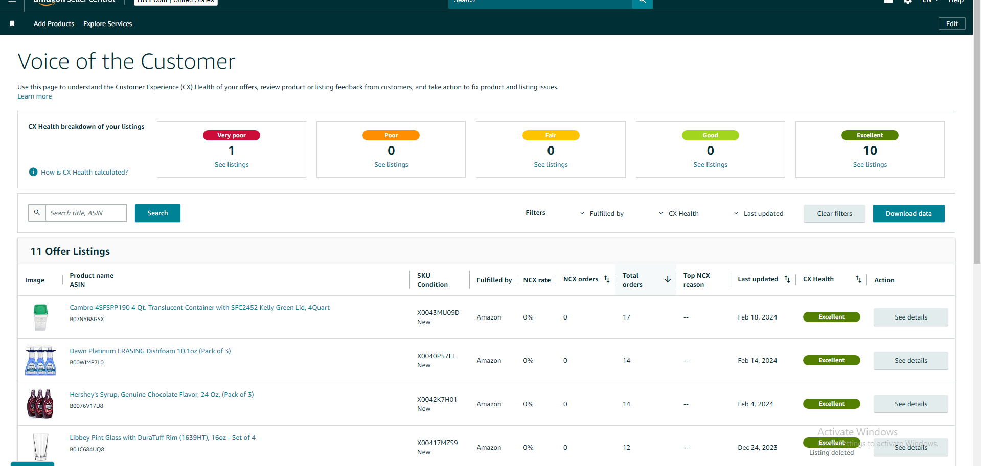Viewport: 981px width, 466px height.
Task: Expand the CX Health filter dropdown
Action: tap(678, 213)
